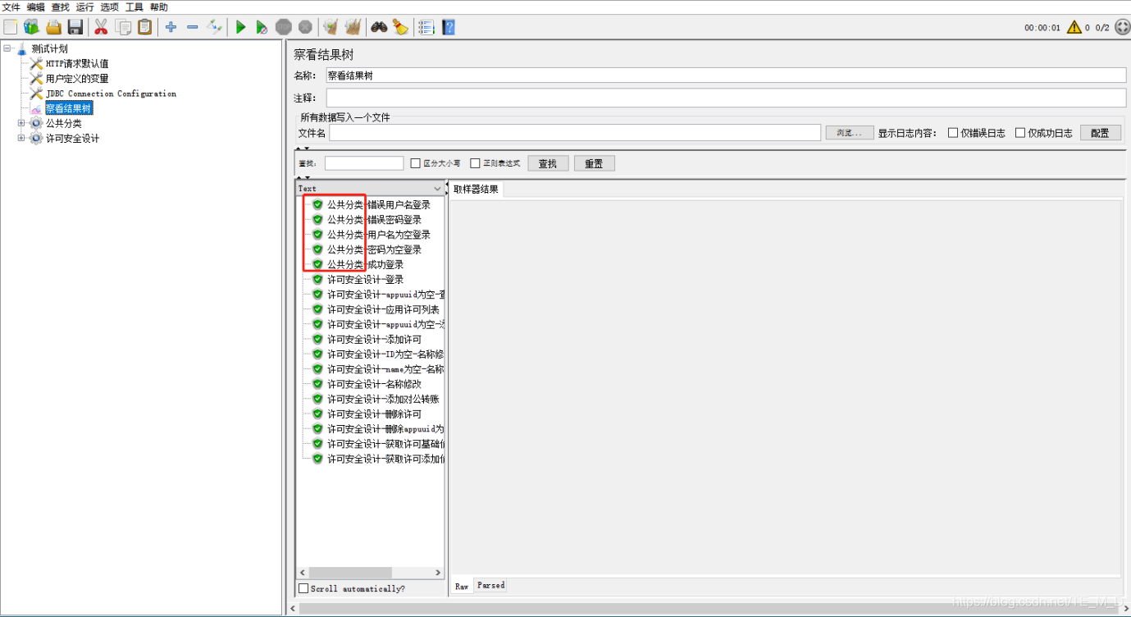Open the 选项 menu
The height and width of the screenshot is (617, 1131).
[x=109, y=7]
